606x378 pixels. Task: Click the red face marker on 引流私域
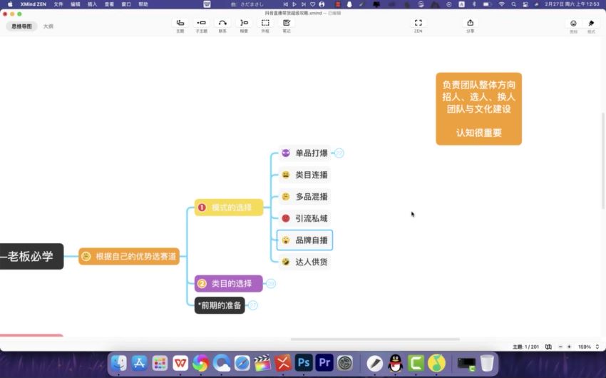click(286, 218)
